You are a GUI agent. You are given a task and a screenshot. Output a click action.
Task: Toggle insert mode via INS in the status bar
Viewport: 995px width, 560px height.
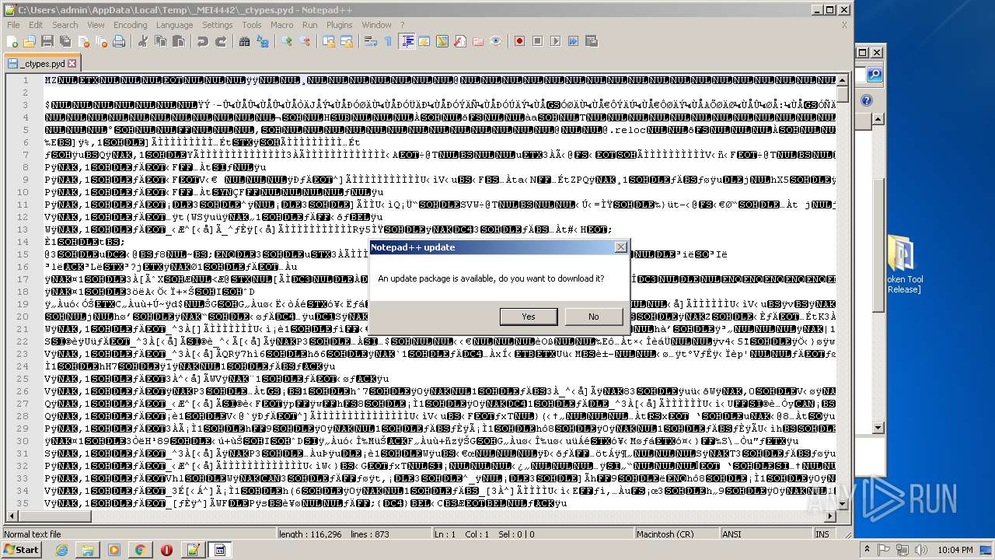(822, 534)
